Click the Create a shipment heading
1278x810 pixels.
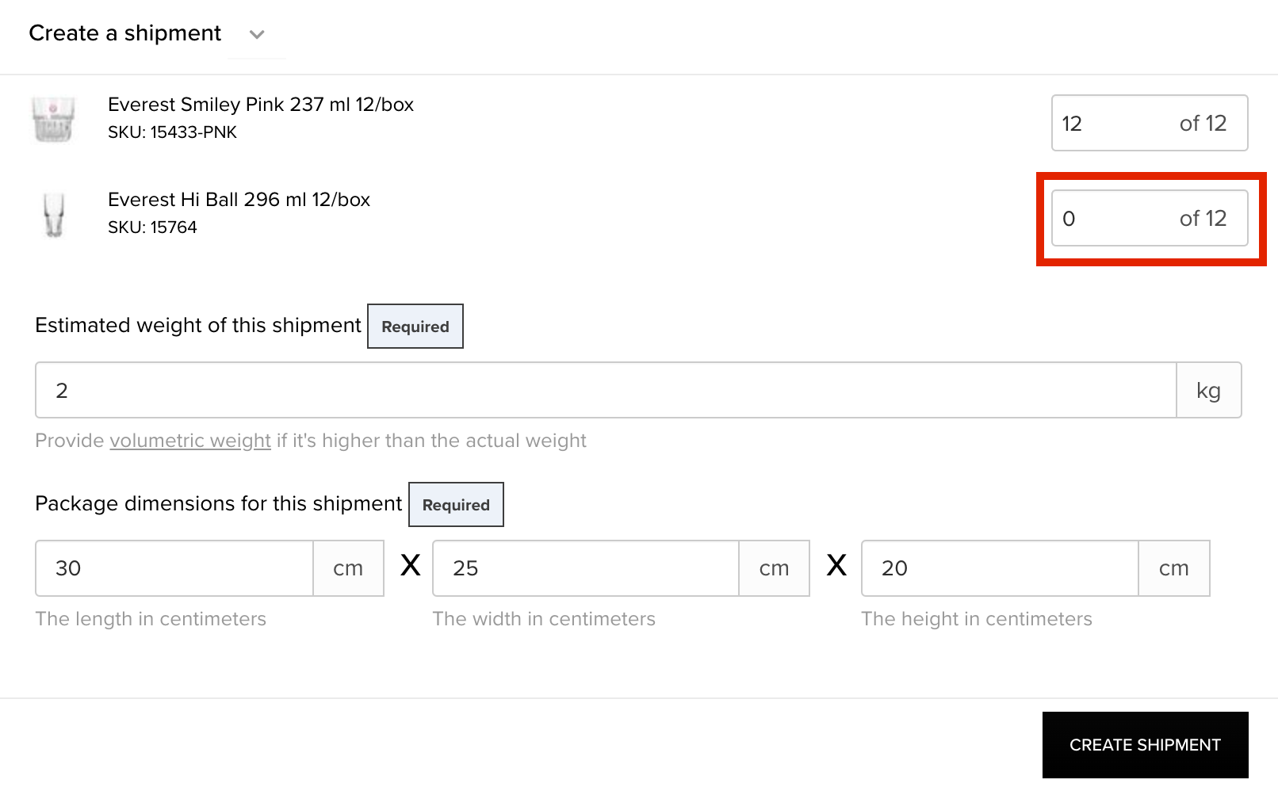[125, 33]
